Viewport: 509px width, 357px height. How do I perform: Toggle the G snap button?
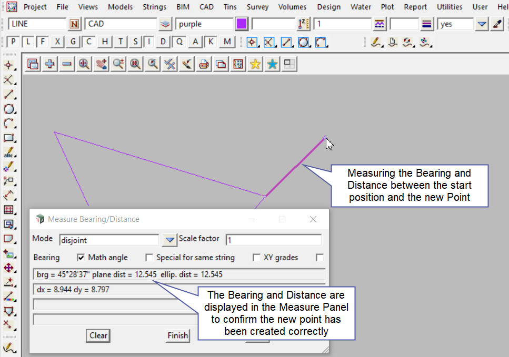73,42
